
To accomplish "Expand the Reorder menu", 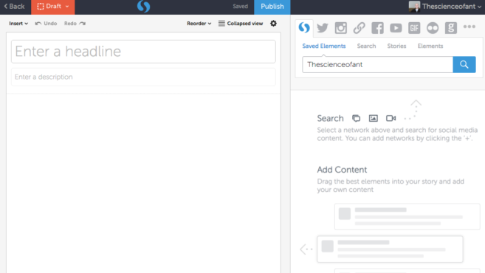I will (x=199, y=24).
